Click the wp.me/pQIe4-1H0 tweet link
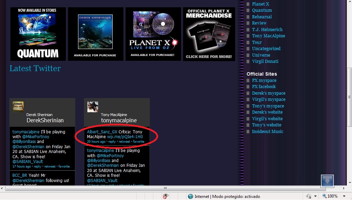This screenshot has width=352, height=200. tap(125, 137)
